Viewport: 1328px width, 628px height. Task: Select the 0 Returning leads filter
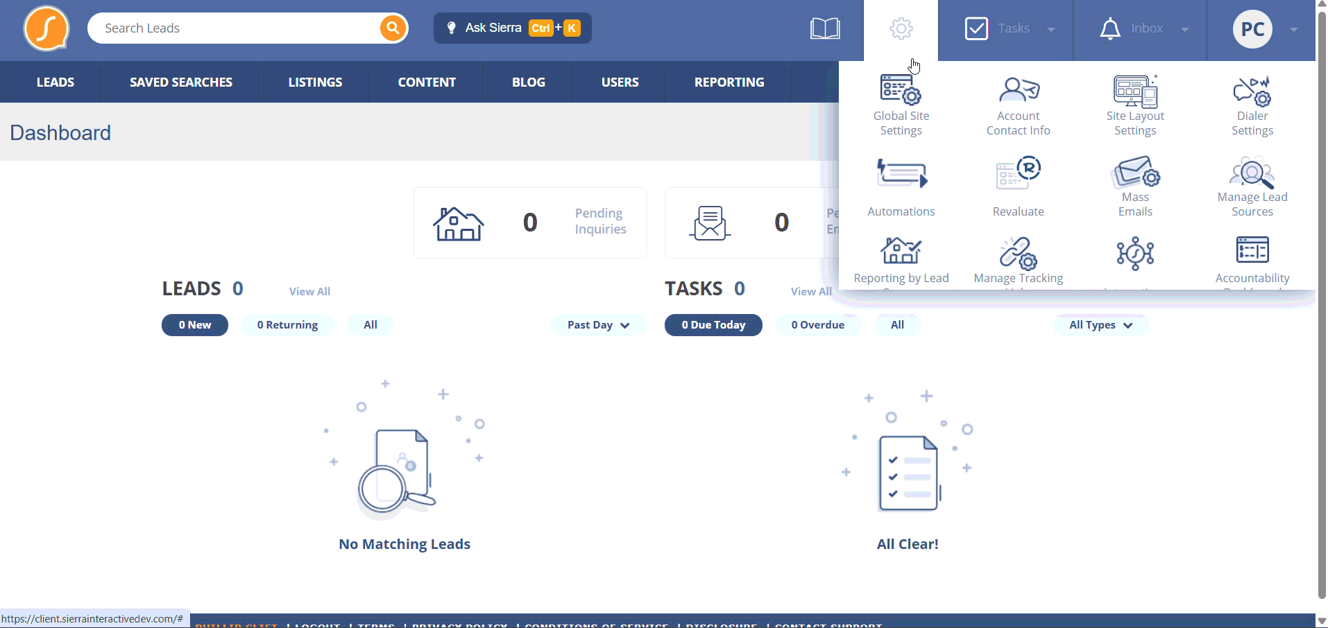pyautogui.click(x=287, y=325)
